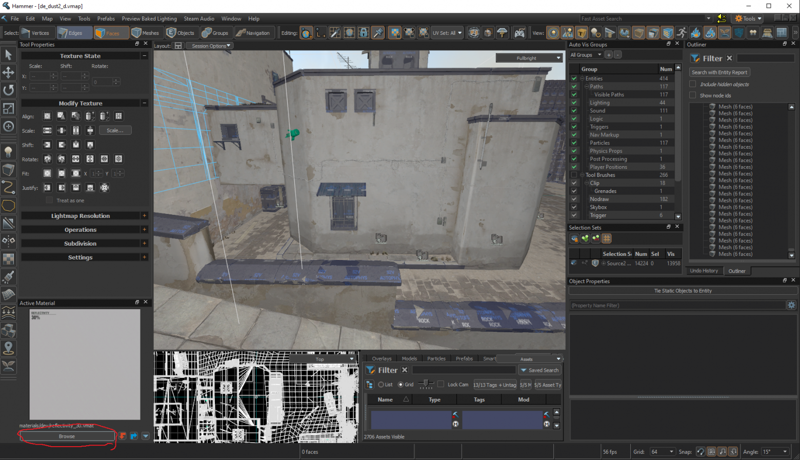Click the toolbar overflow chevron

(795, 33)
